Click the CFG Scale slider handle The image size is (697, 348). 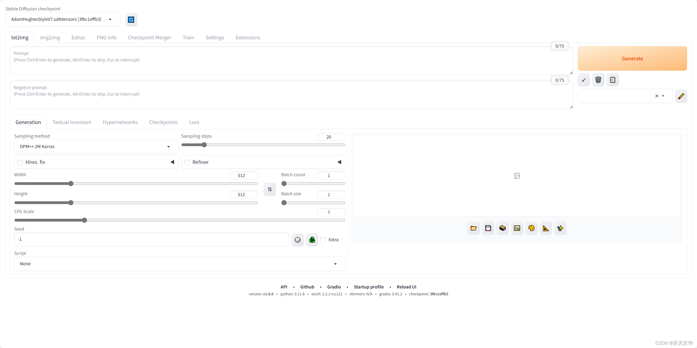84,220
